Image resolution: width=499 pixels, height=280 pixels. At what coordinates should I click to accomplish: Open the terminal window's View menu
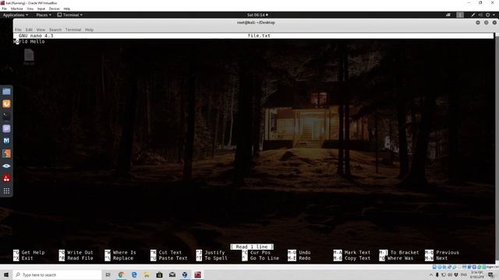click(41, 30)
